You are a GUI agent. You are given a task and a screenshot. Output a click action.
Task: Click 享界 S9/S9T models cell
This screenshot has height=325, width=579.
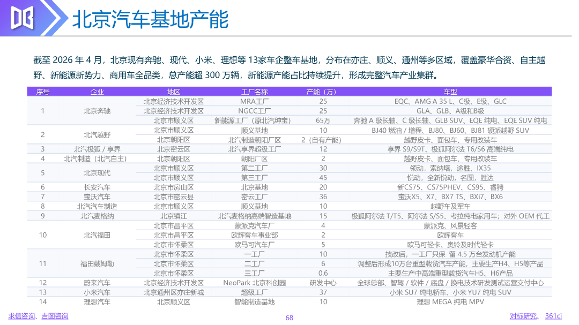[450, 149]
